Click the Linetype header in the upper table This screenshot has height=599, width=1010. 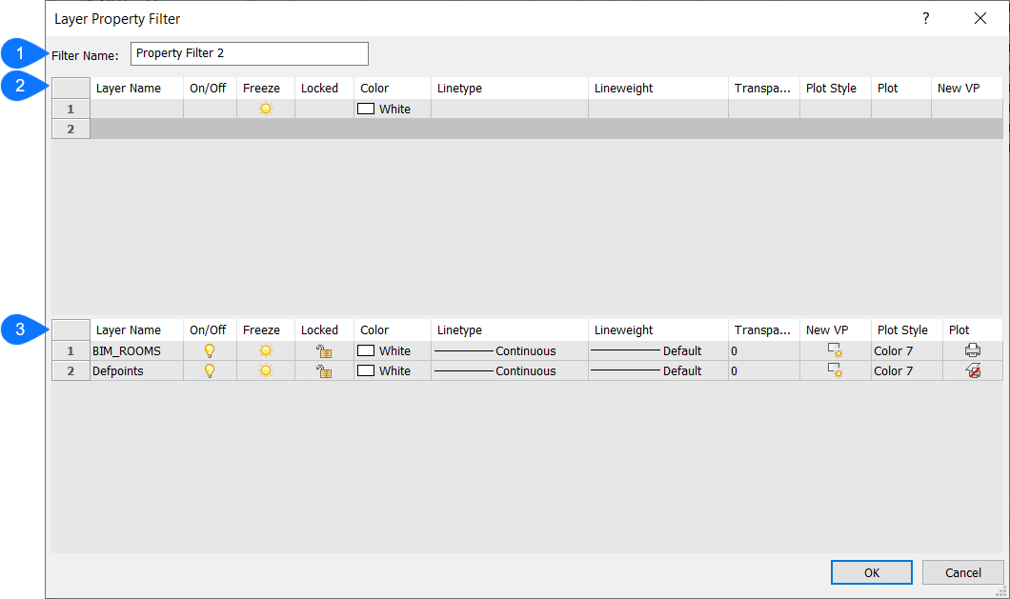[459, 89]
